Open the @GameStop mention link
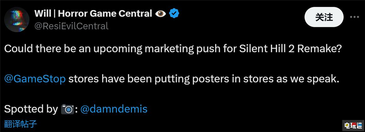Screen dimensions: 365x132 click(x=35, y=79)
